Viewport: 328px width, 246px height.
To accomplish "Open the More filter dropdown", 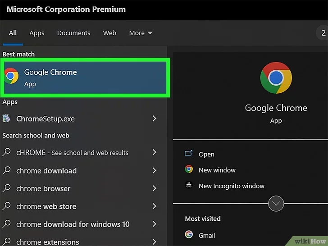I will pyautogui.click(x=141, y=33).
